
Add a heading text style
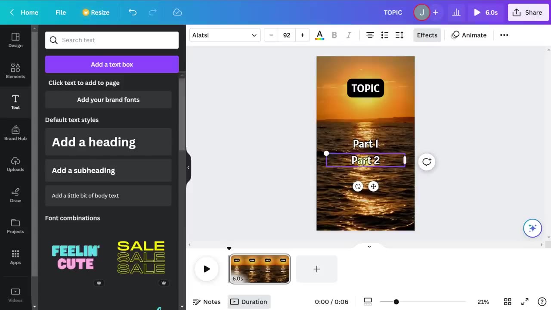point(108,142)
